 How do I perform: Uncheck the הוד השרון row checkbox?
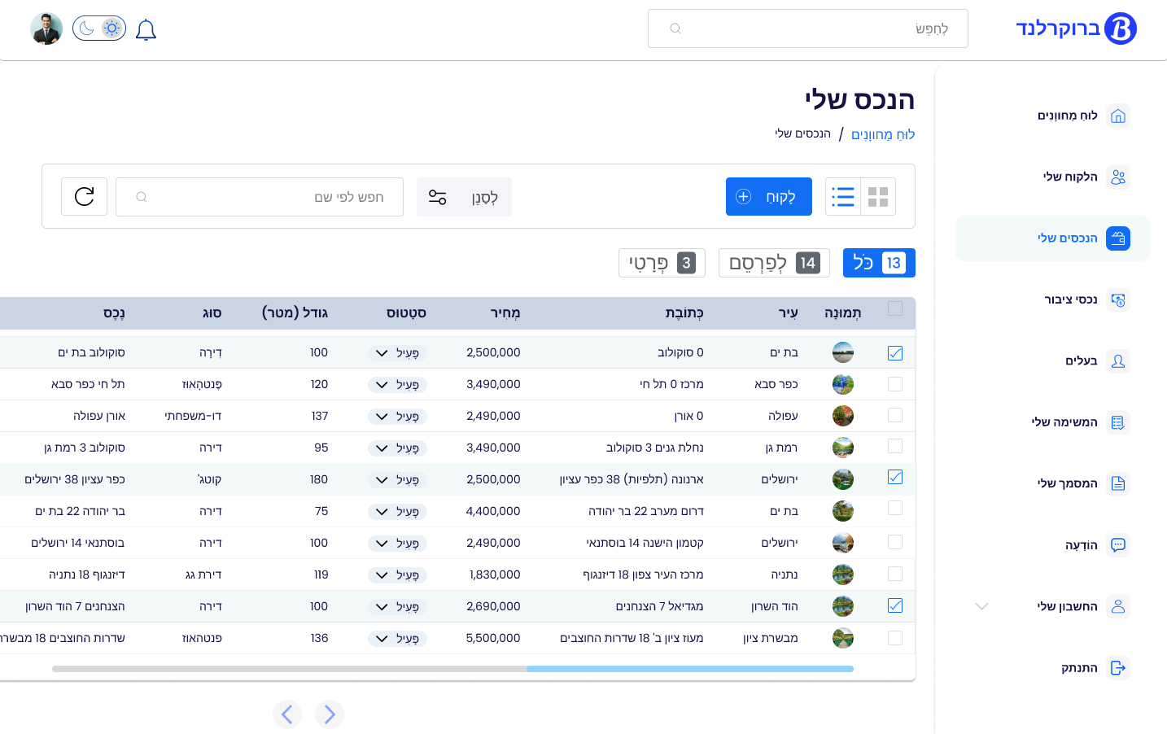point(895,605)
